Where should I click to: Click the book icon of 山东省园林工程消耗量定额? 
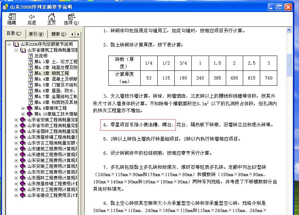pyautogui.click(x=23, y=131)
